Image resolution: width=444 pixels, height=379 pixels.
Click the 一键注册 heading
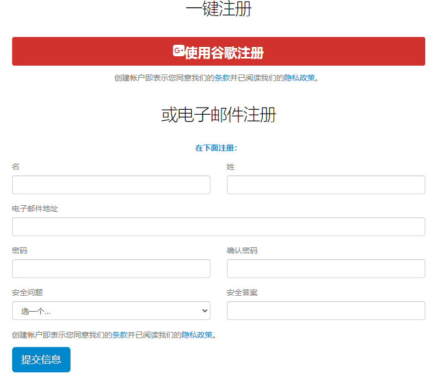pyautogui.click(x=219, y=9)
